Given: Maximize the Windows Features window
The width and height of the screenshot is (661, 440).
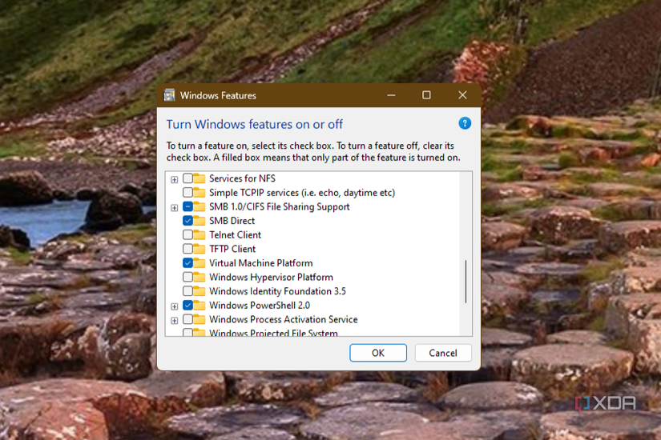Looking at the screenshot, I should click(x=426, y=95).
